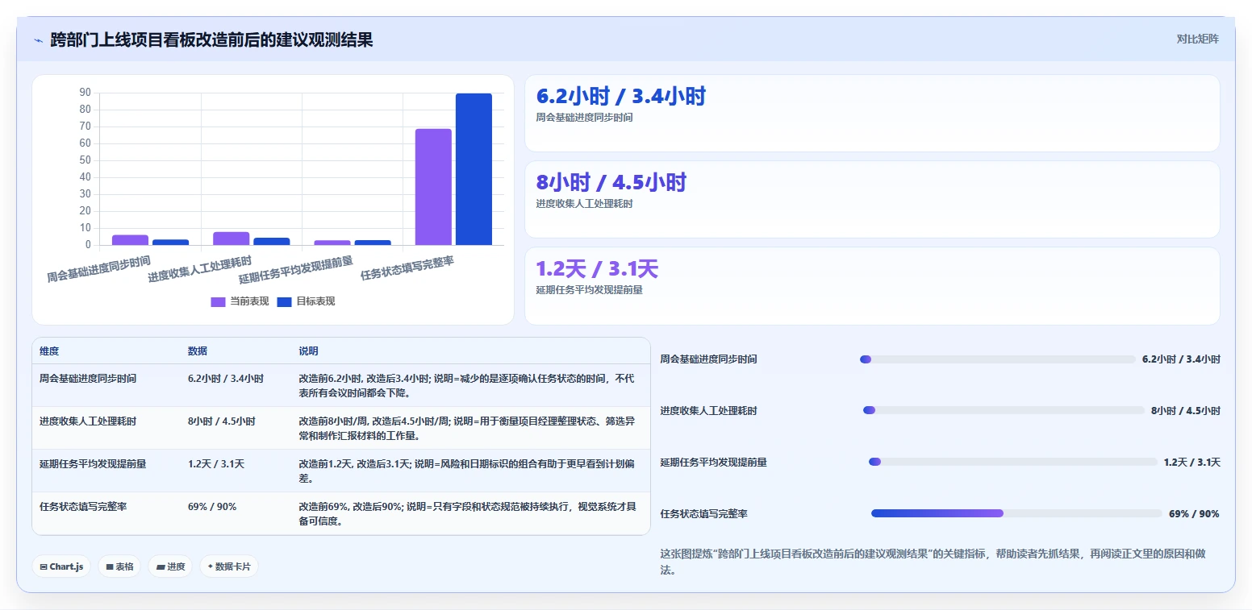This screenshot has width=1252, height=610.
Task: Click the description starting 改造前8小时/周
Action: tap(467, 428)
